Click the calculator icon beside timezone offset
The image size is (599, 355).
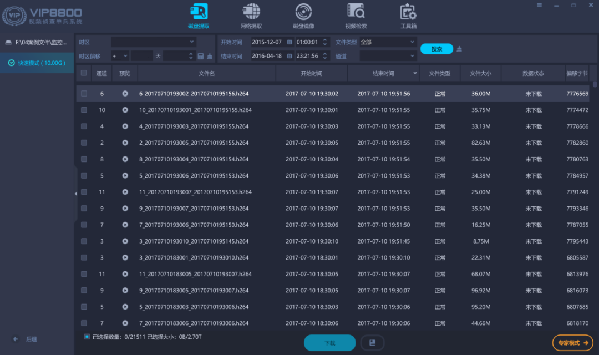pyautogui.click(x=201, y=56)
